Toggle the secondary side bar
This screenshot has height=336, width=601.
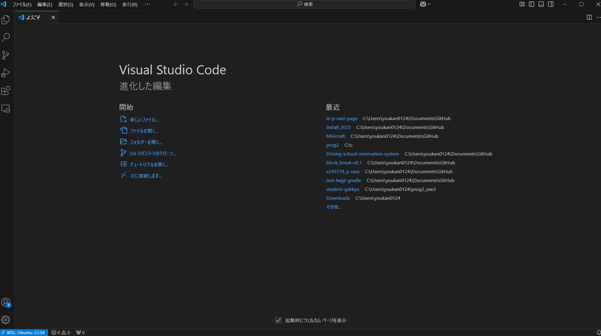pos(551,4)
